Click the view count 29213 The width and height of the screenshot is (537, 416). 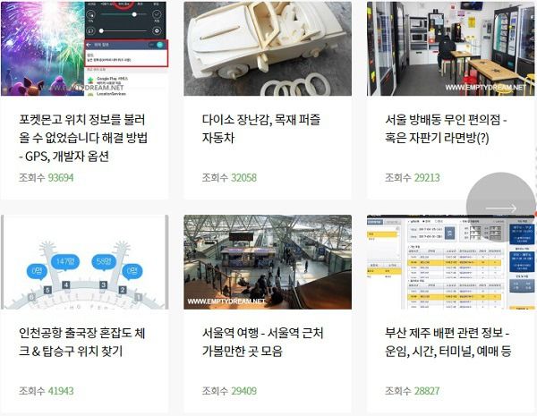click(x=427, y=178)
